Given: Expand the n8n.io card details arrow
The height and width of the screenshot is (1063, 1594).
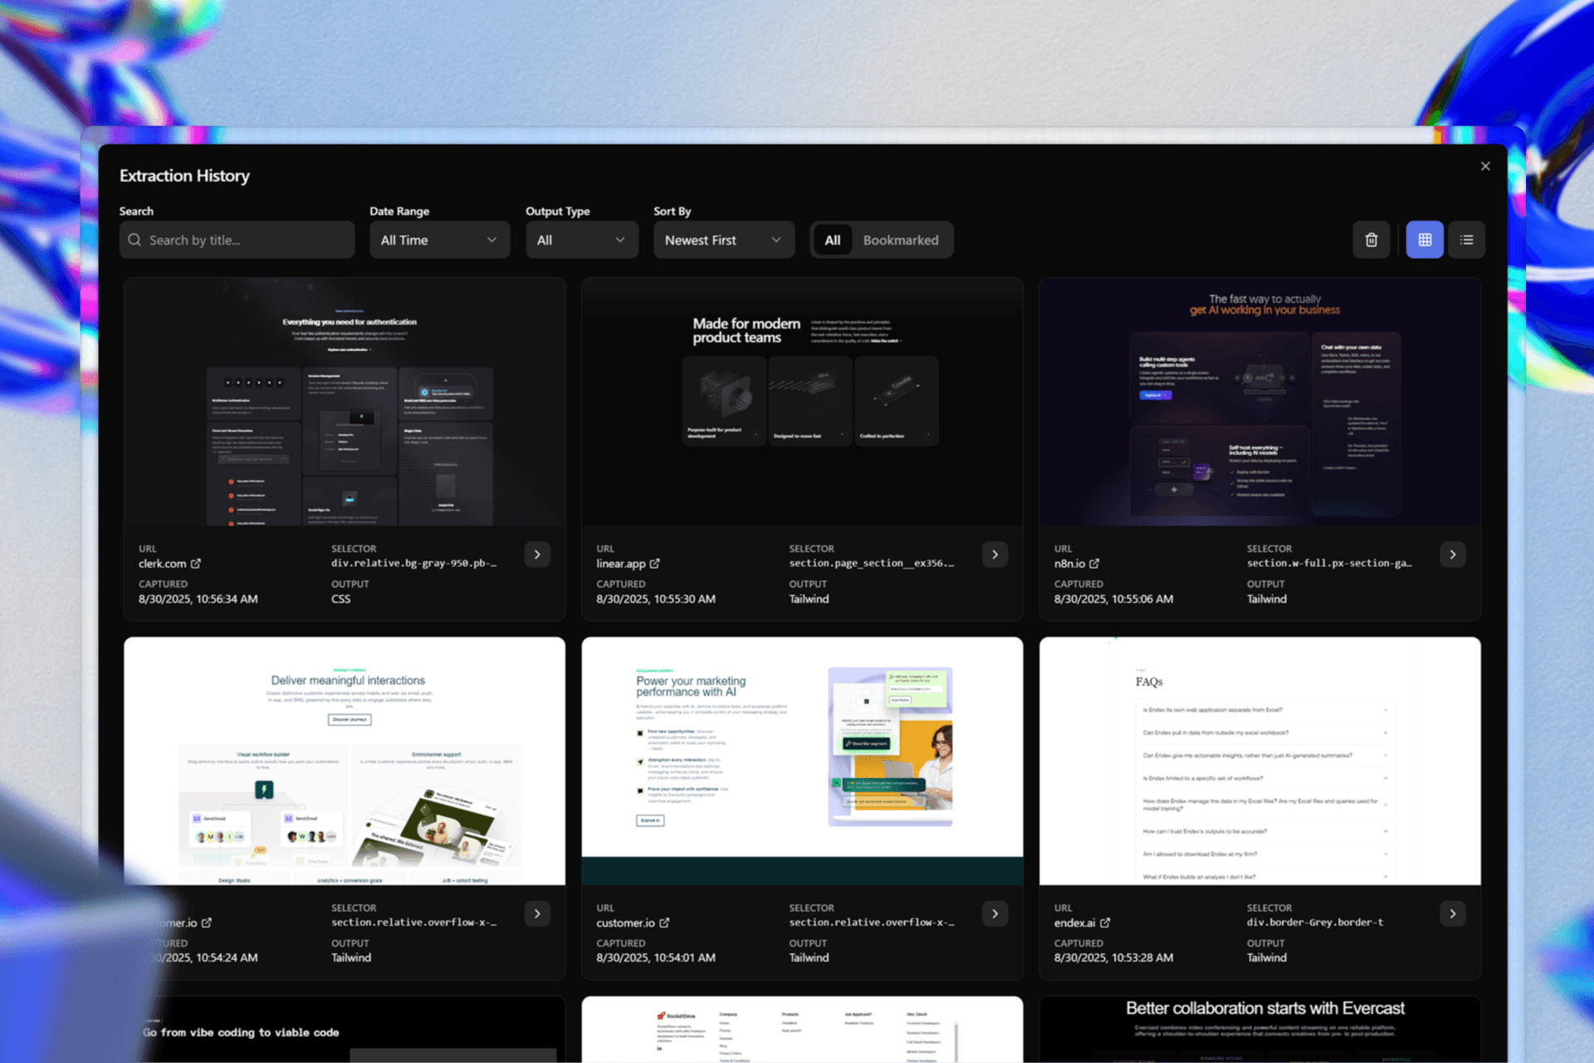Looking at the screenshot, I should tap(1452, 554).
